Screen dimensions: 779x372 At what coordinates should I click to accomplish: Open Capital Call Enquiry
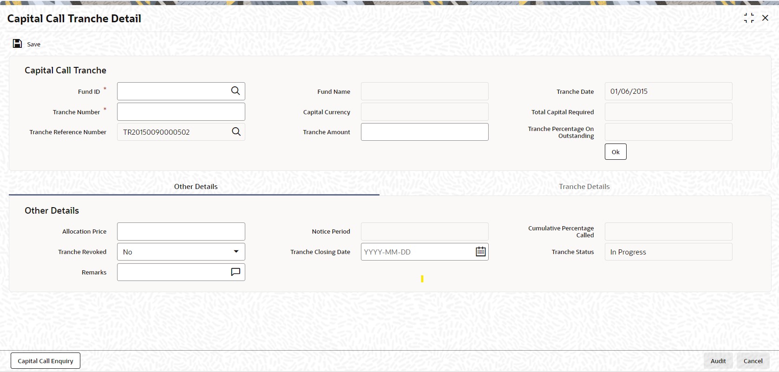tap(46, 361)
